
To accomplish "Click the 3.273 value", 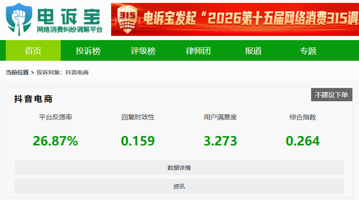I will (x=220, y=140).
